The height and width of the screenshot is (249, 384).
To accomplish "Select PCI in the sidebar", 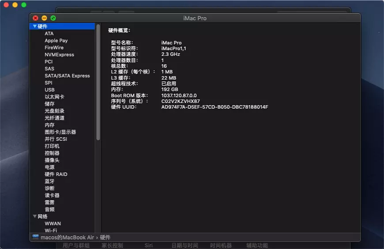I will click(49, 62).
